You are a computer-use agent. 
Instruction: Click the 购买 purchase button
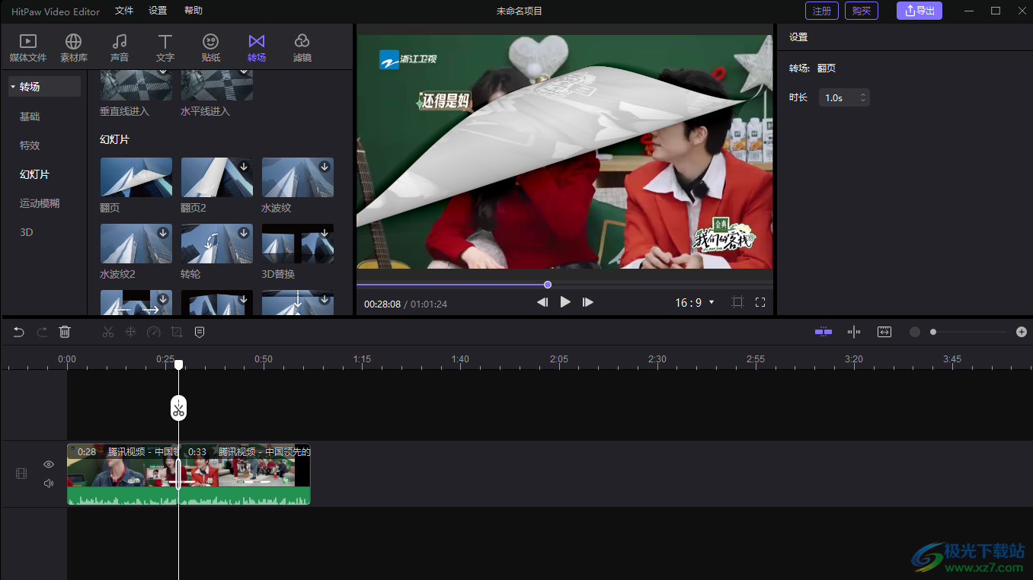tap(862, 11)
